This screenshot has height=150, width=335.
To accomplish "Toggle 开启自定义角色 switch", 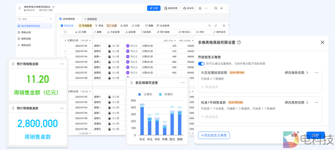I will (x=201, y=64).
